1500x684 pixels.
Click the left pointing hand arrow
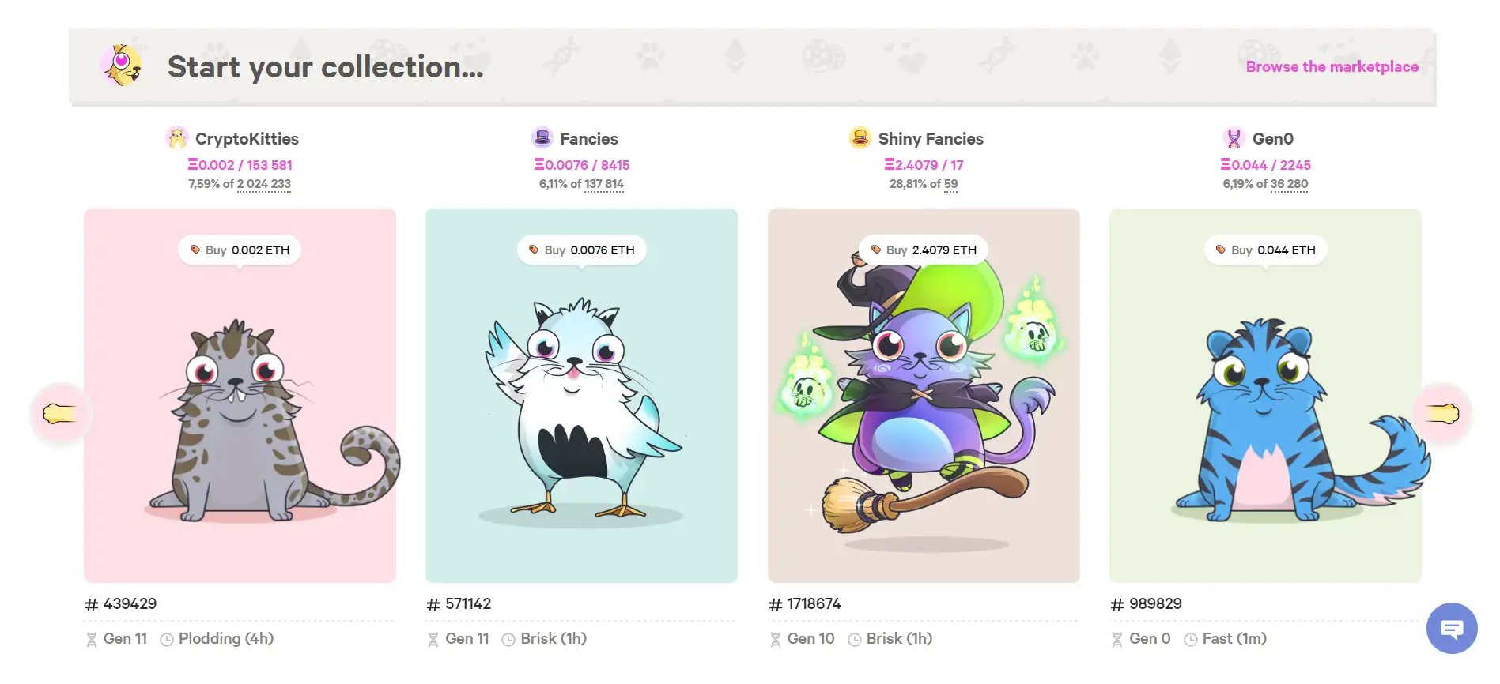tap(61, 413)
